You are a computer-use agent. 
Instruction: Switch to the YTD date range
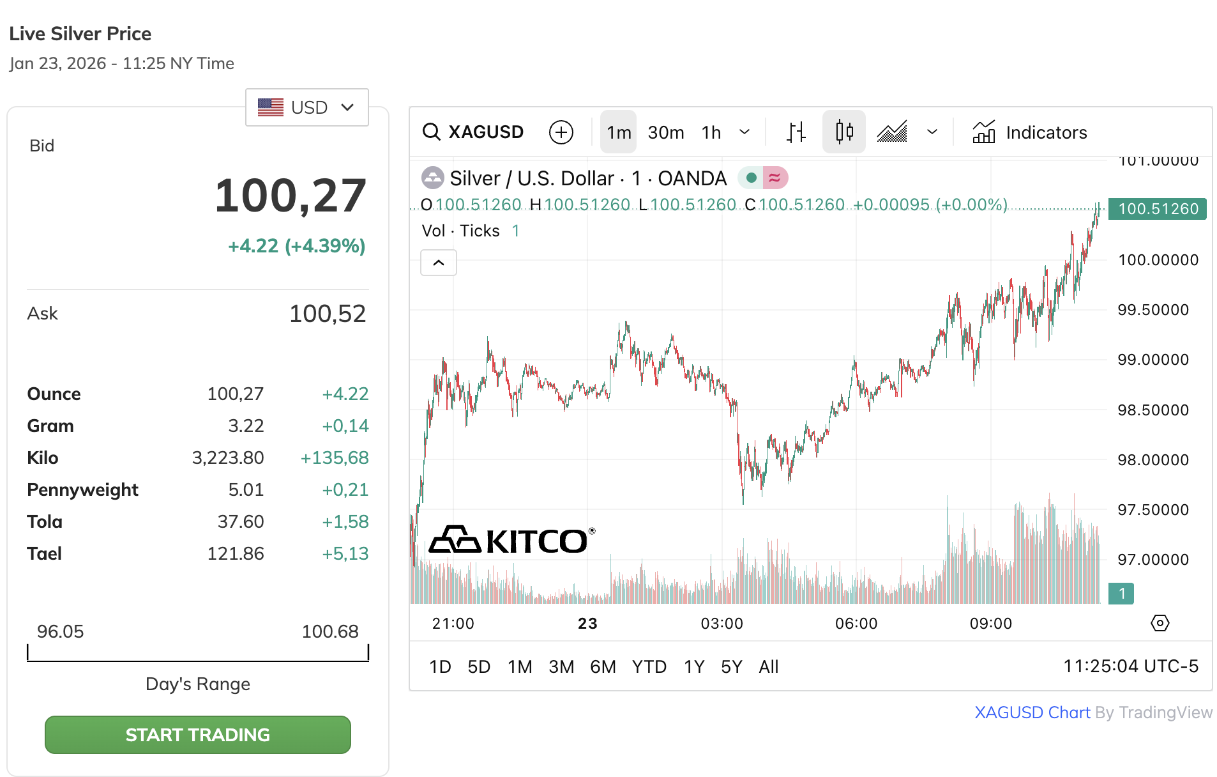(649, 666)
